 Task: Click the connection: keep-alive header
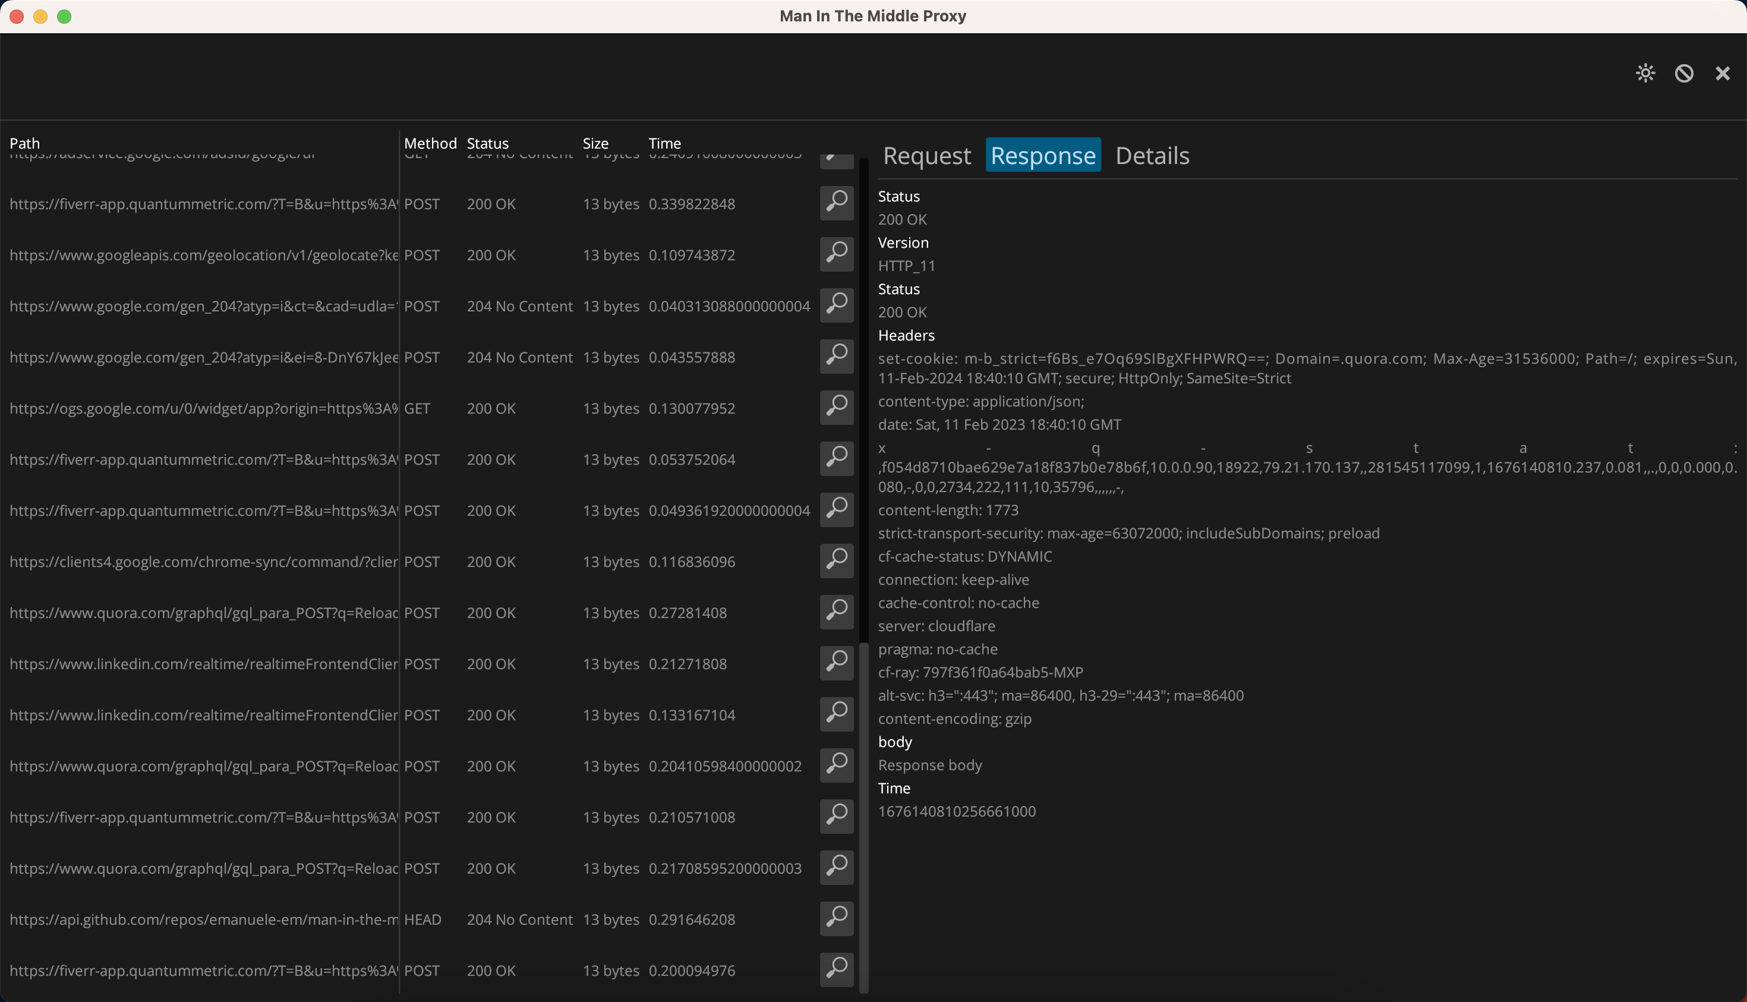click(953, 579)
